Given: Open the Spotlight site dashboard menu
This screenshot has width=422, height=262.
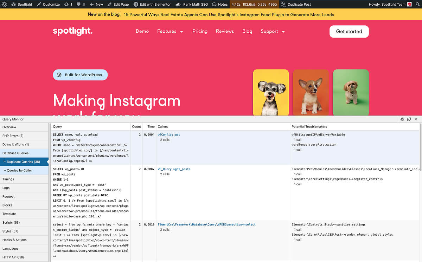Looking at the screenshot, I should [21, 4].
